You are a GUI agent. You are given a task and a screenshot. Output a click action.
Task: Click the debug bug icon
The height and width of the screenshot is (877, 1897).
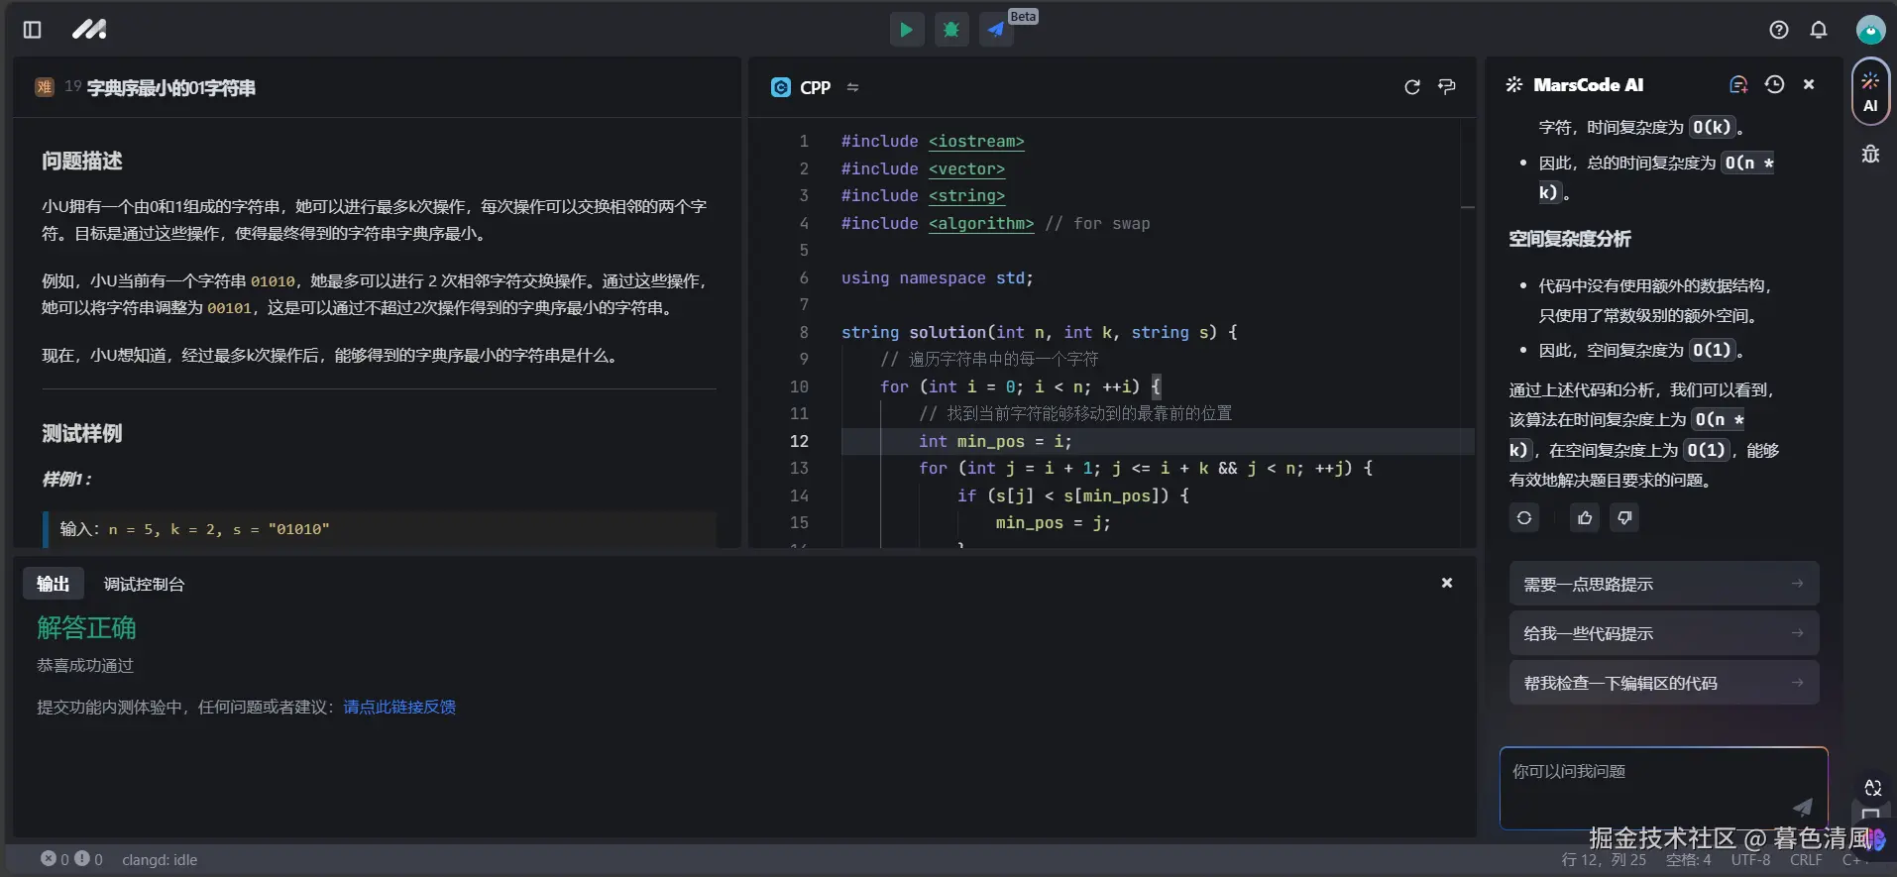(951, 30)
